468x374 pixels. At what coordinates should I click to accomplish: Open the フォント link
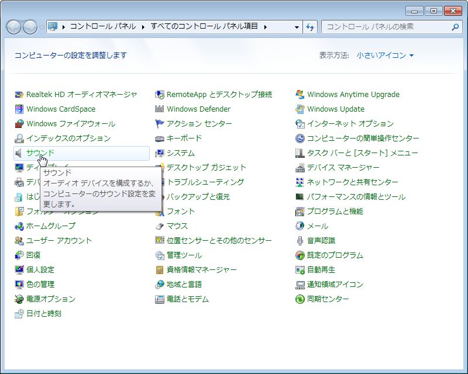pos(181,212)
